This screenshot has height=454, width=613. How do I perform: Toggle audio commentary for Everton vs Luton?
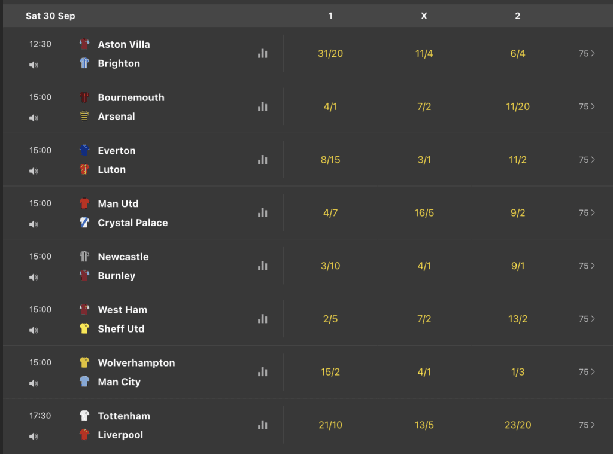pos(34,171)
